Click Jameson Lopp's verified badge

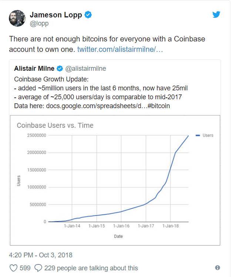[x=88, y=15]
